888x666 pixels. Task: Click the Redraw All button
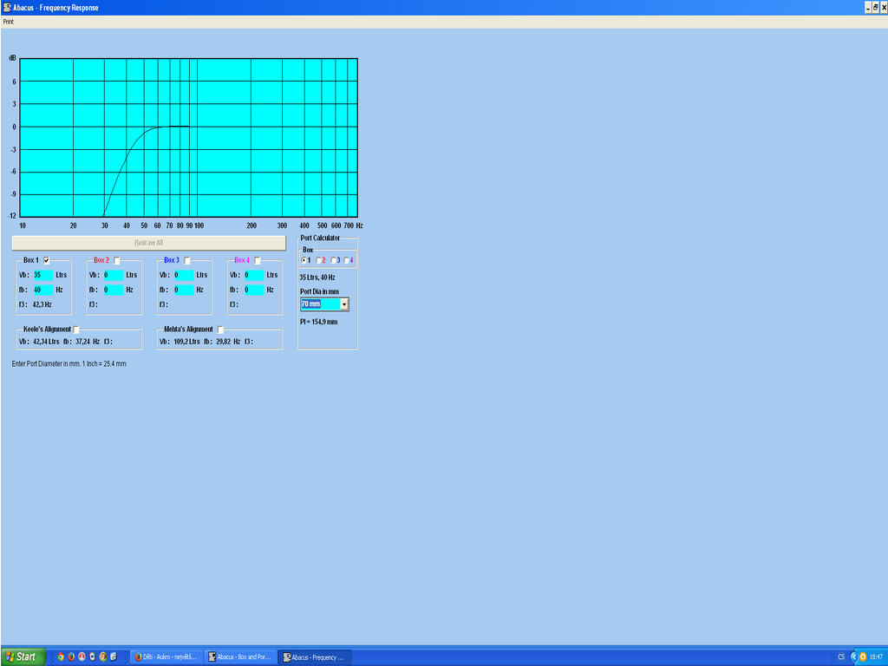pos(149,243)
